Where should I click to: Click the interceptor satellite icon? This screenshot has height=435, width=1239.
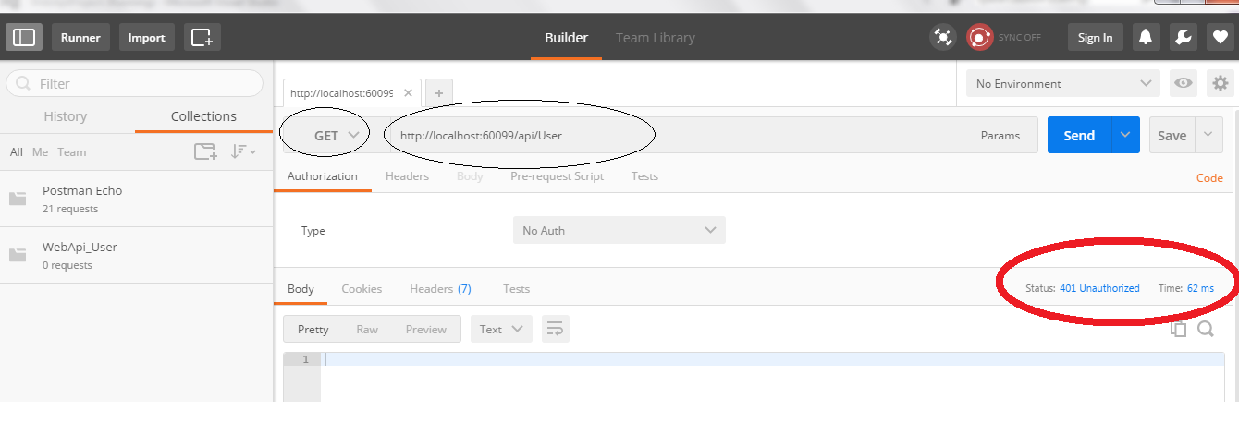point(942,37)
